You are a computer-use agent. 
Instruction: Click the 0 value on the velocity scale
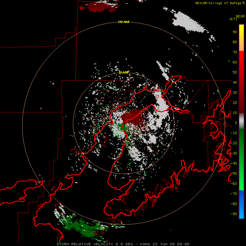coord(236,123)
